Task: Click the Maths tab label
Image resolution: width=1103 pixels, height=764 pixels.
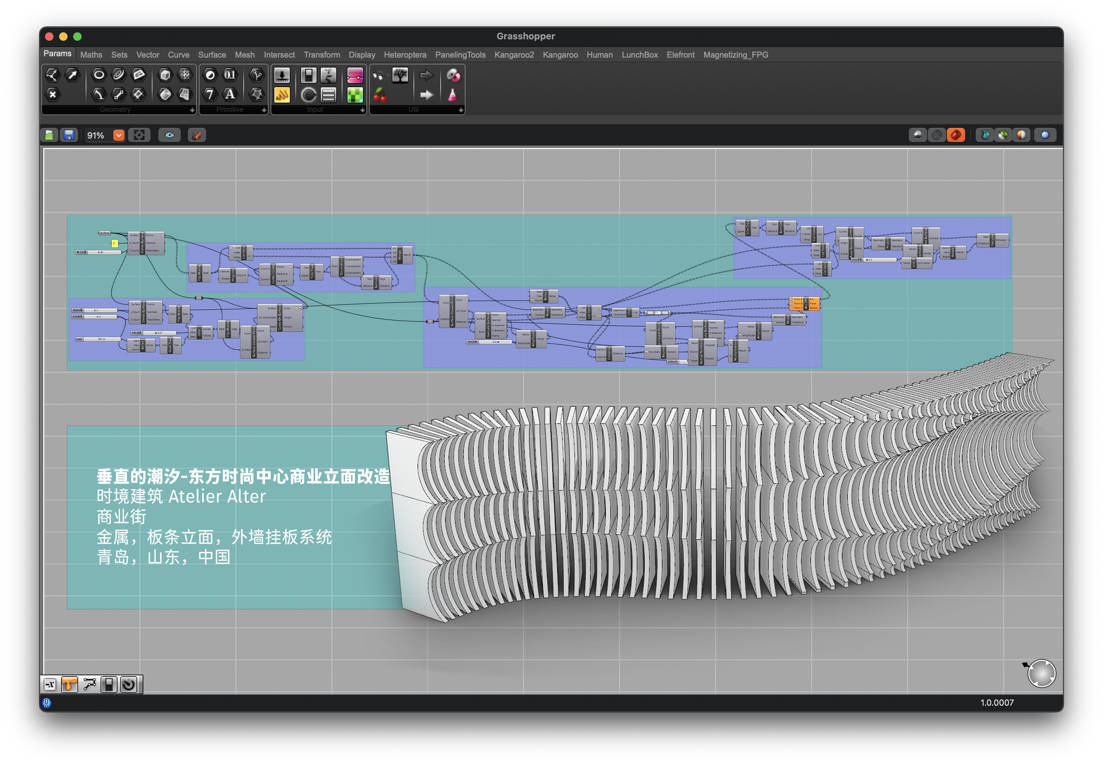Action: (x=91, y=55)
